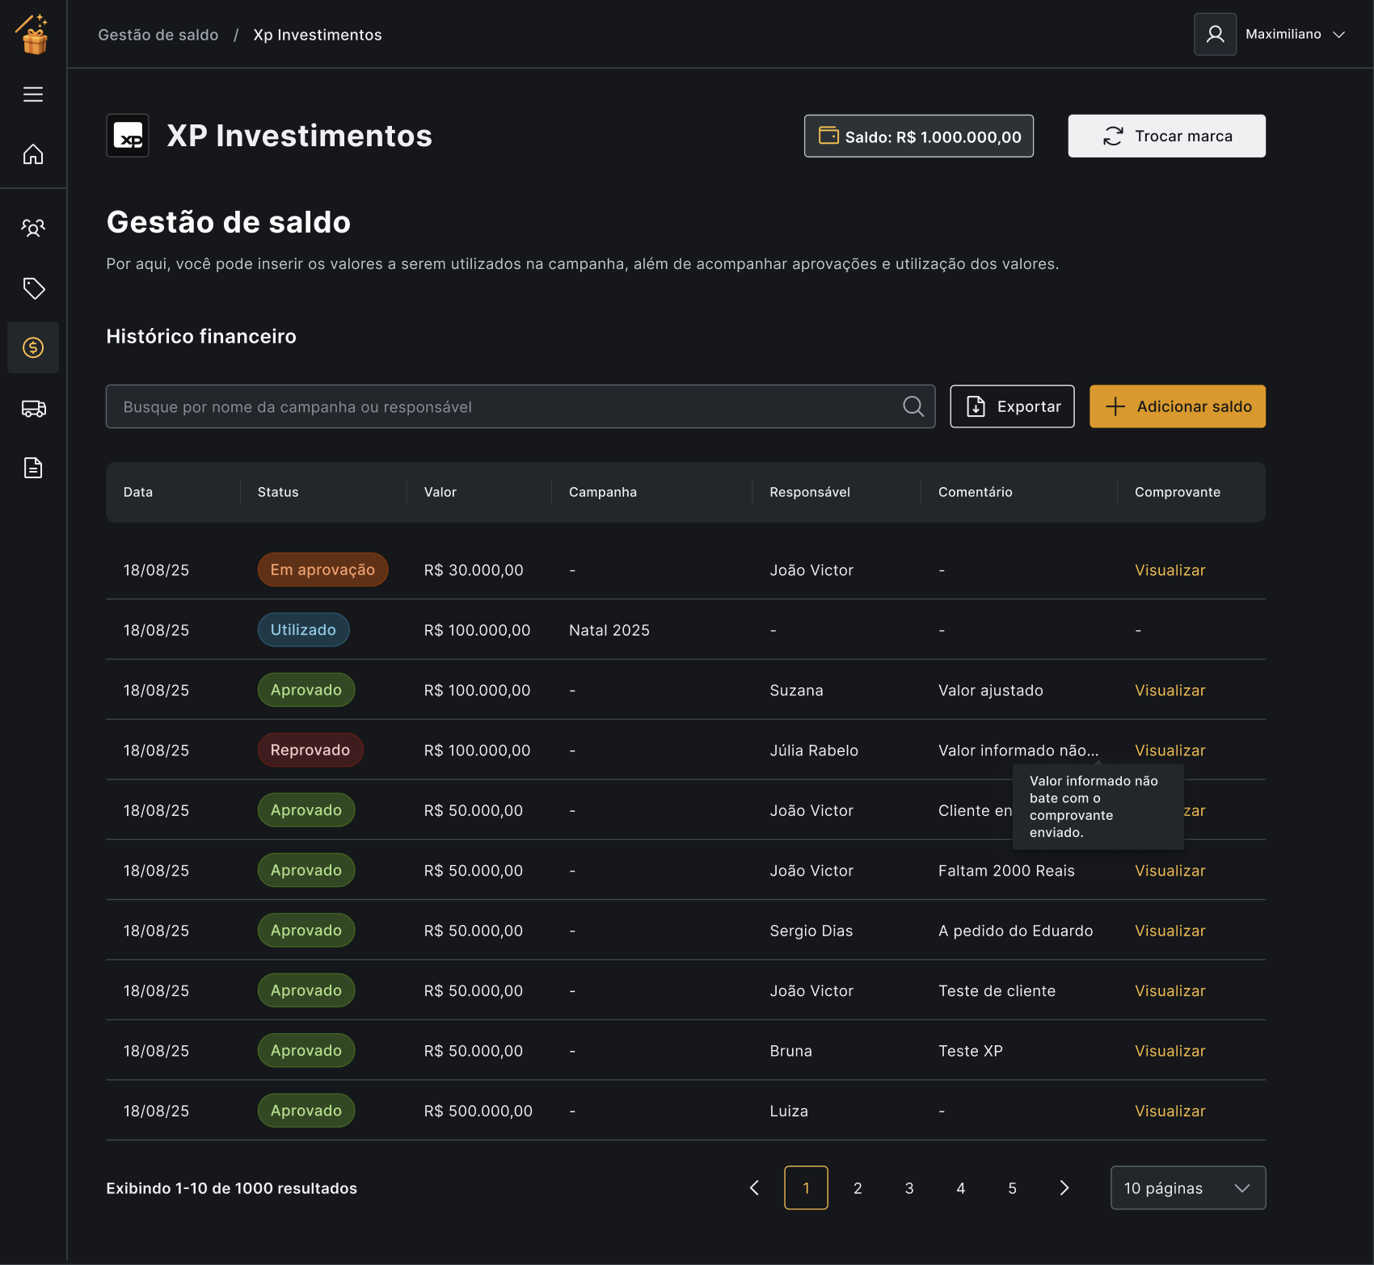Click truncated comment 'Valor informado não...'
The image size is (1374, 1265).
[x=1018, y=750]
